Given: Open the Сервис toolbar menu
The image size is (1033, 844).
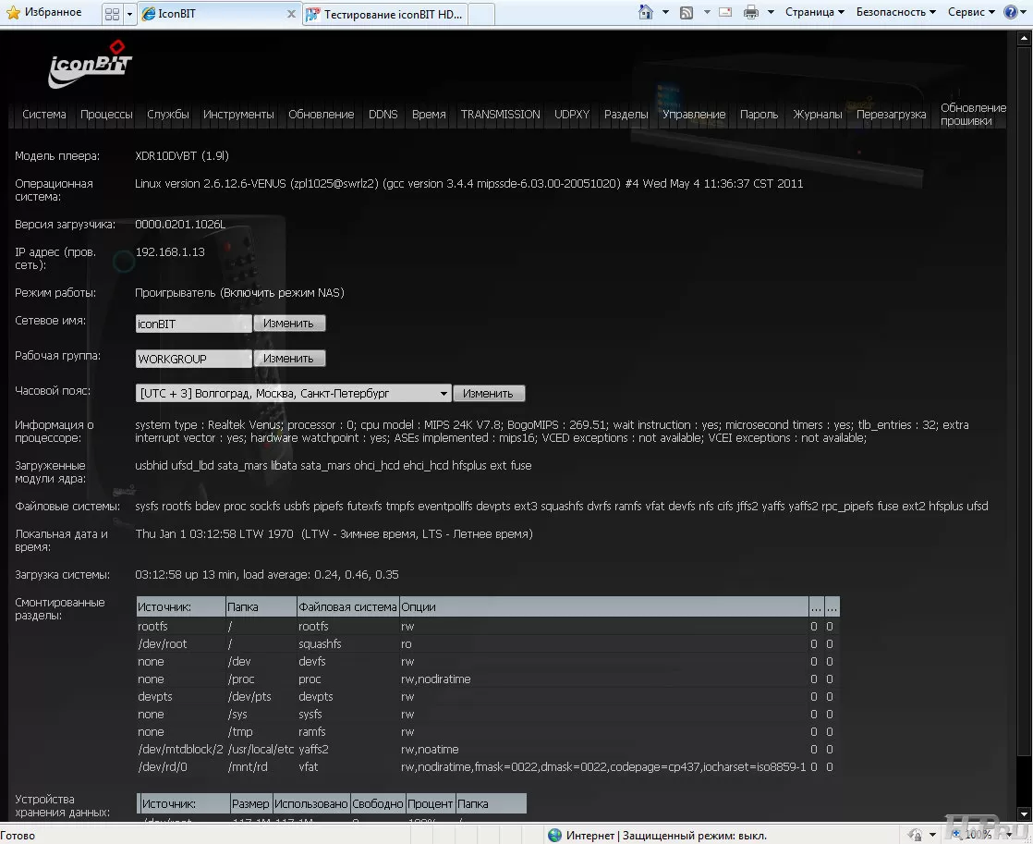Looking at the screenshot, I should (x=971, y=12).
